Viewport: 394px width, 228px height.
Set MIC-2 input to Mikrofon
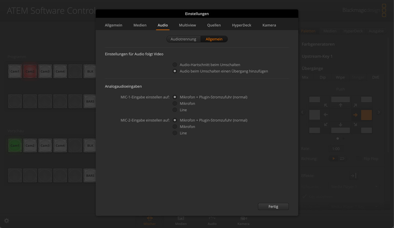tap(175, 127)
